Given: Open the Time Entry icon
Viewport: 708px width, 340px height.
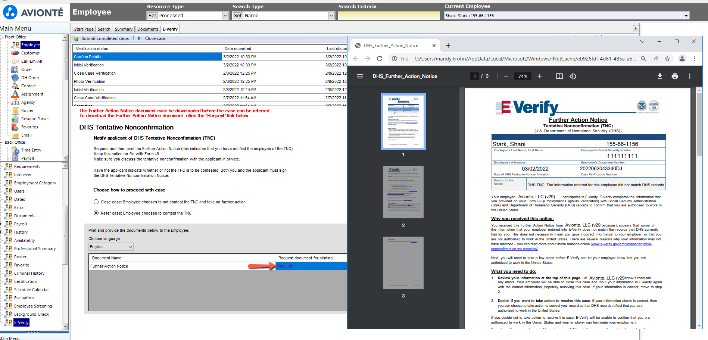Looking at the screenshot, I should tap(15, 150).
